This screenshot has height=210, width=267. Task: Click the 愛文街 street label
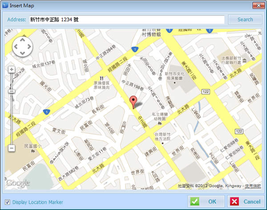point(59,131)
